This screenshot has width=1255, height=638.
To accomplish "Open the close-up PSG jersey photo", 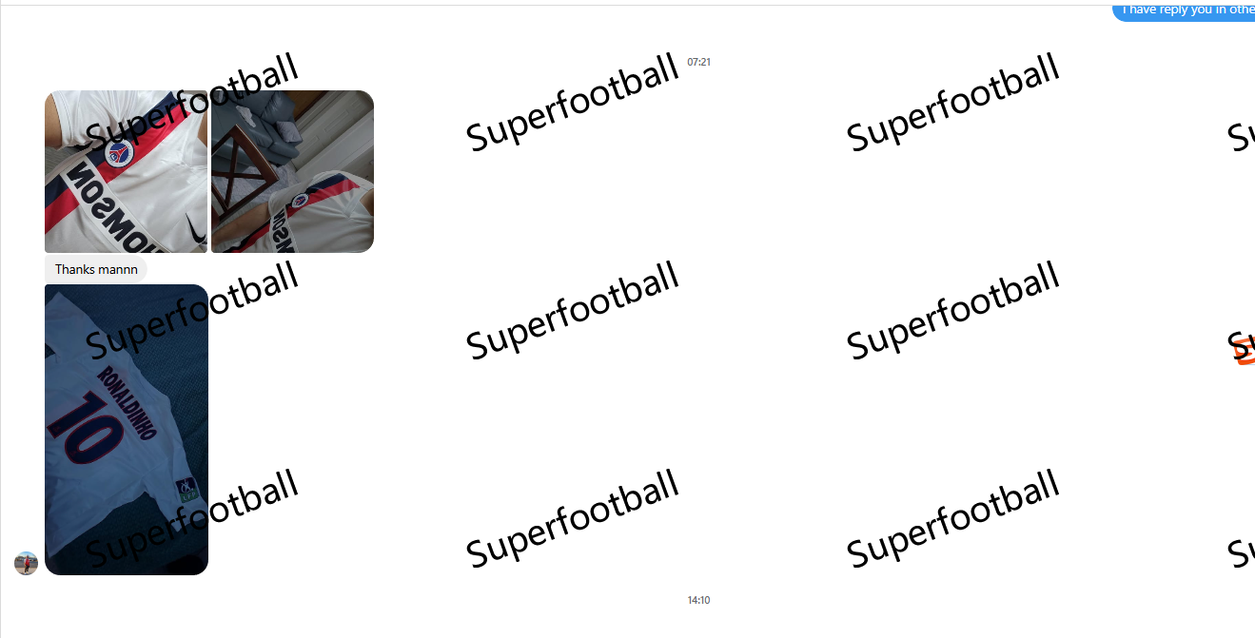I will point(126,171).
